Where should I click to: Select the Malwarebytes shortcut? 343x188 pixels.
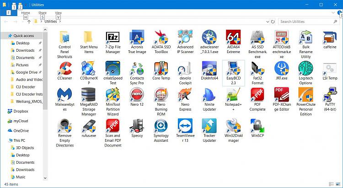[x=65, y=95]
